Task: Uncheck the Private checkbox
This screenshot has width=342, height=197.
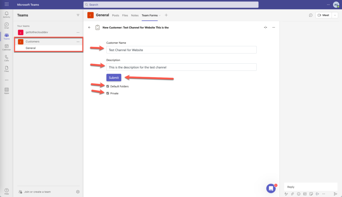Action: tap(108, 93)
